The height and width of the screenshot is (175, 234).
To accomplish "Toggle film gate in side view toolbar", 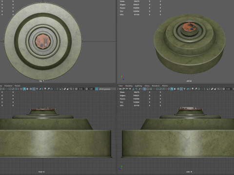I will tap(148, 89).
